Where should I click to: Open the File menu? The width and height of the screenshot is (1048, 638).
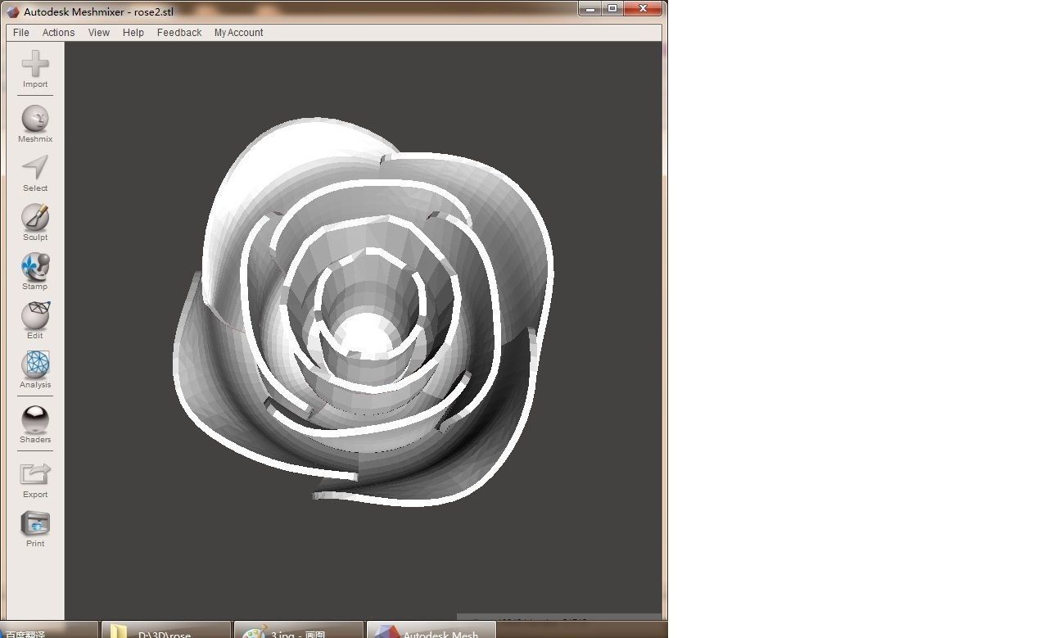point(21,33)
